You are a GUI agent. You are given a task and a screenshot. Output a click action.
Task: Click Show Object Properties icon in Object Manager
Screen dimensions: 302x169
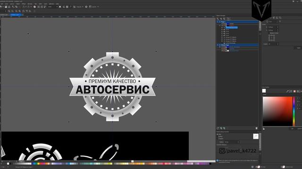(x=218, y=19)
